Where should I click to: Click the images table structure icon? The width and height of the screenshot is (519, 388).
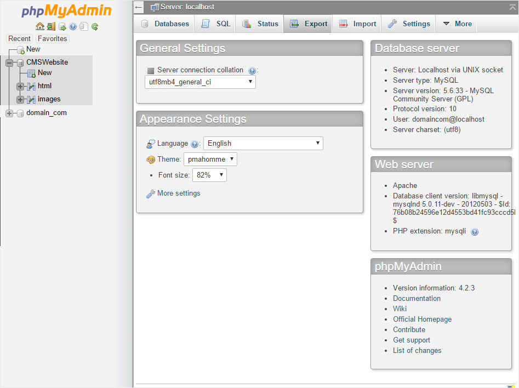click(x=31, y=99)
